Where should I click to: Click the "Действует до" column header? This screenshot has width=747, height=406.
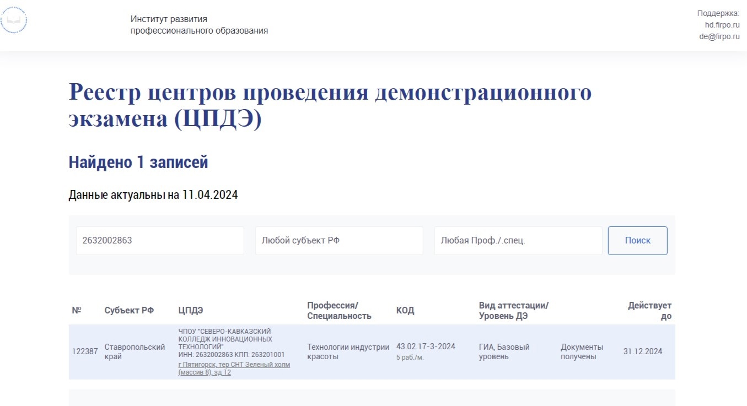[x=650, y=311]
